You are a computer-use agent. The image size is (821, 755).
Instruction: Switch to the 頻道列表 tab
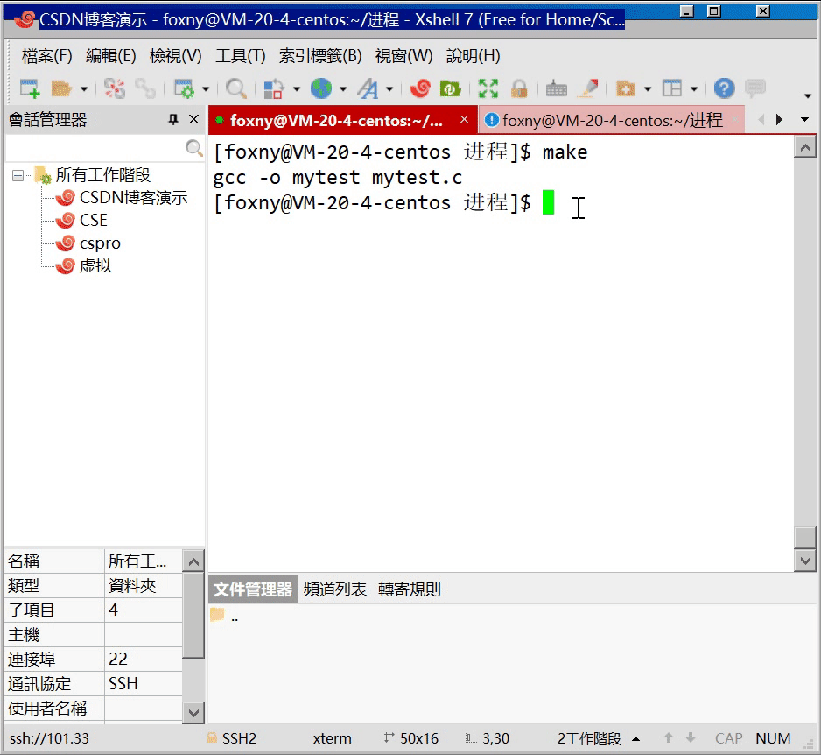[x=337, y=589]
